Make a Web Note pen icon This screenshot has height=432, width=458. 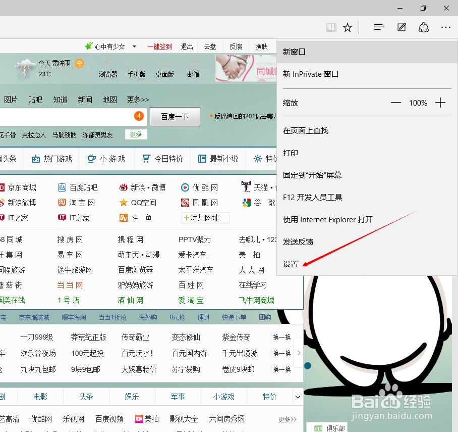(x=402, y=27)
